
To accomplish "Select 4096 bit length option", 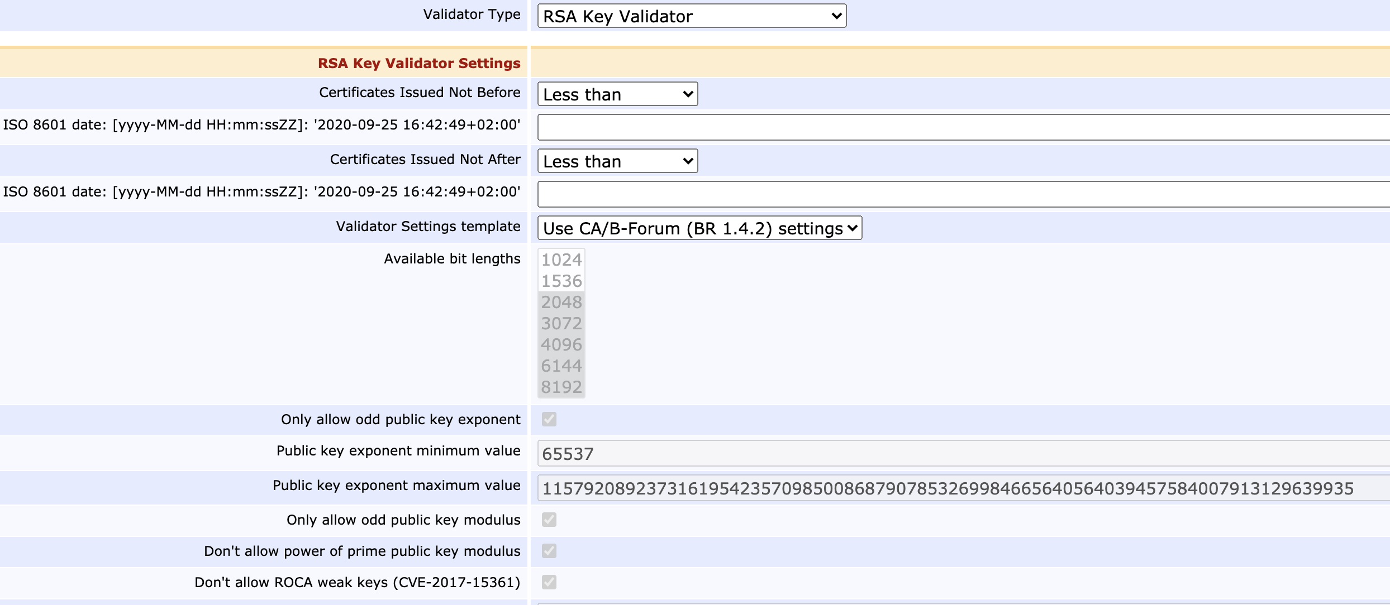I will pos(561,344).
